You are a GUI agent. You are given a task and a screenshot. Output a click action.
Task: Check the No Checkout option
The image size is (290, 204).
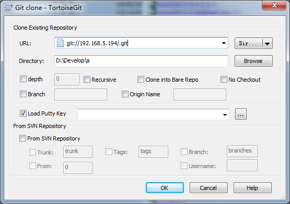click(x=224, y=80)
